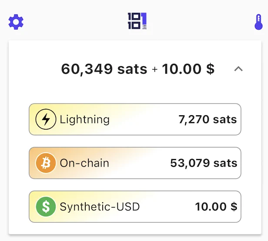This screenshot has height=241, width=268.
Task: Open the settings gear icon
Action: pyautogui.click(x=16, y=22)
